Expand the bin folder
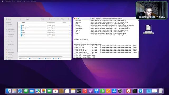The width and height of the screenshot is (169, 95). (20, 25)
